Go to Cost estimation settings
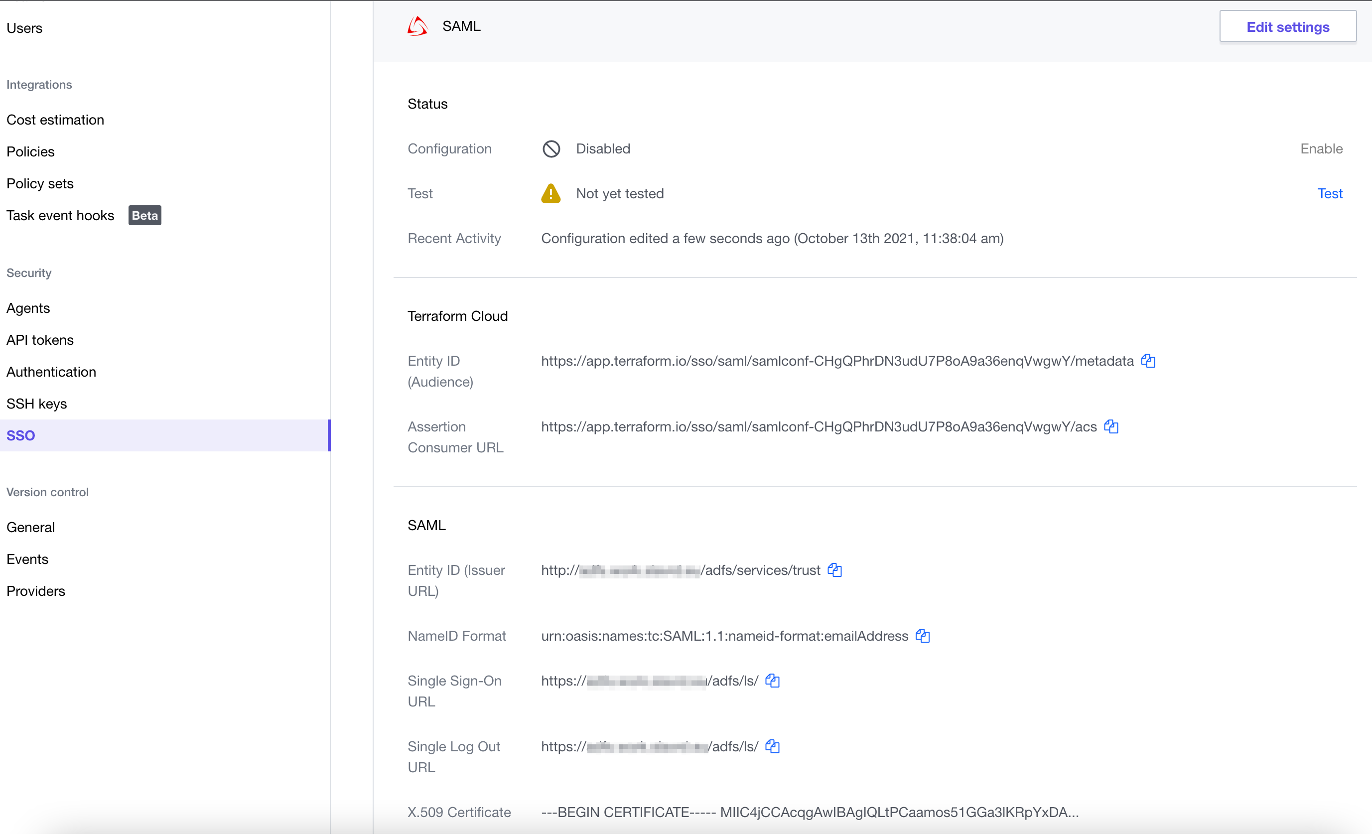 [x=55, y=120]
